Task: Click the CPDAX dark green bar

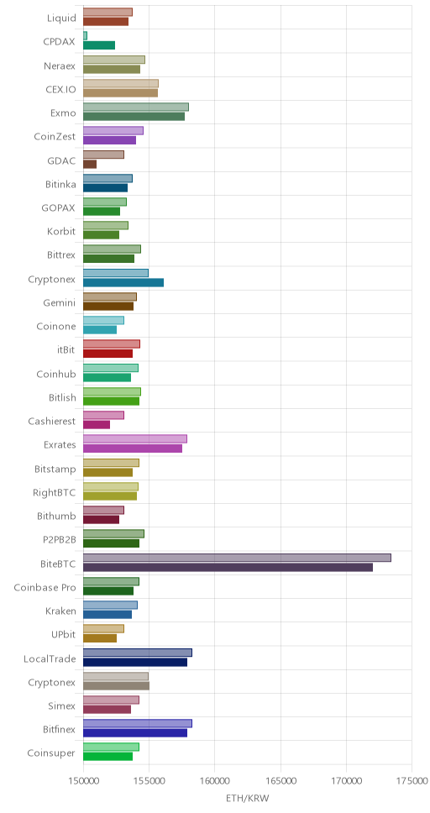Action: pyautogui.click(x=99, y=45)
